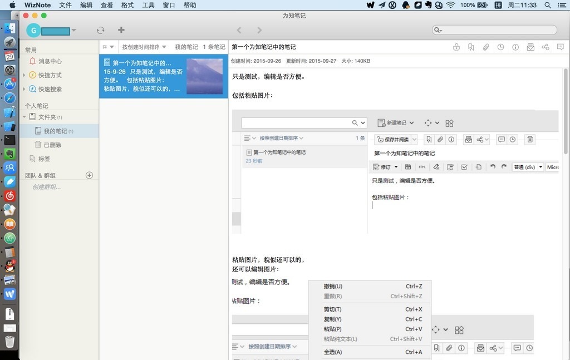Viewport: 570px width, 360px height.
Task: Open WizNote W icon in Dock
Action: tap(10, 294)
